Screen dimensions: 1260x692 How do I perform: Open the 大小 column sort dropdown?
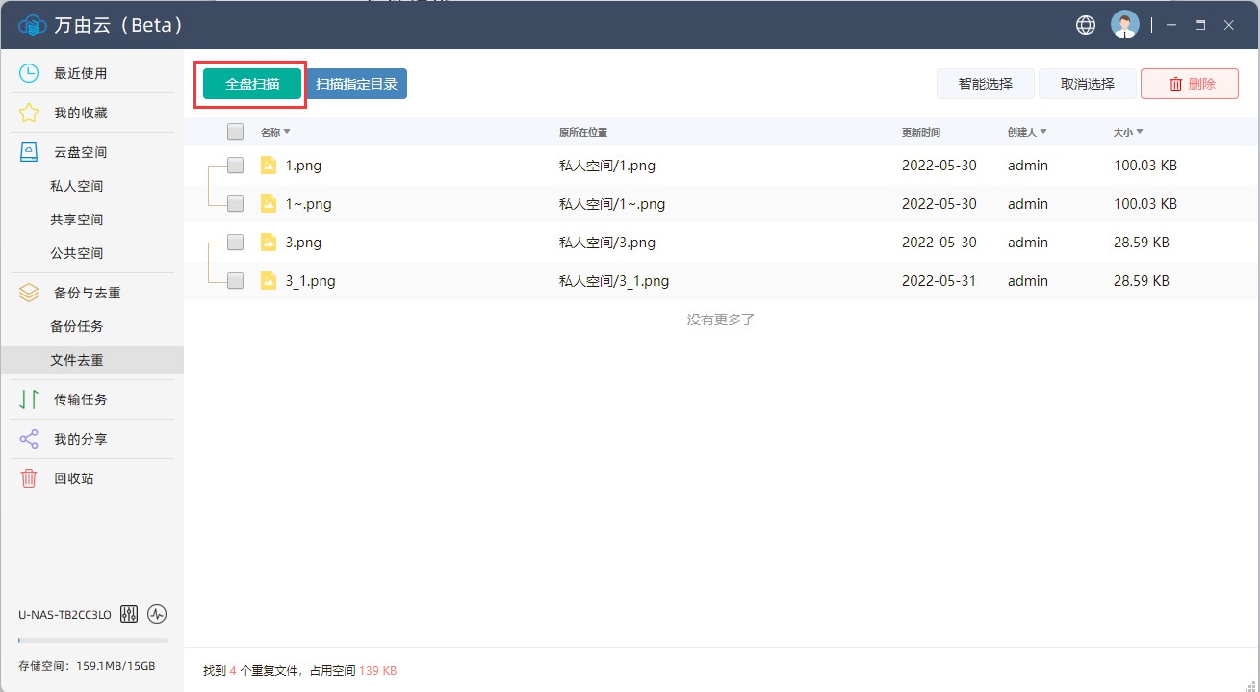(x=1140, y=132)
